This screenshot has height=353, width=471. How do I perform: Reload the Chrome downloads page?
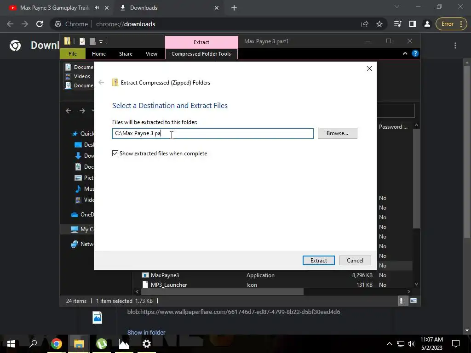coord(40,24)
